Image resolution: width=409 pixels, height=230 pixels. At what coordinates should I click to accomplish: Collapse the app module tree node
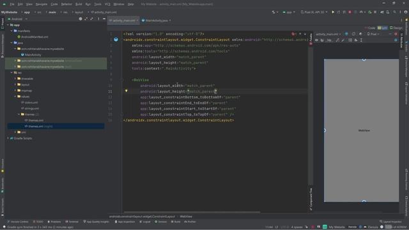pos(8,25)
